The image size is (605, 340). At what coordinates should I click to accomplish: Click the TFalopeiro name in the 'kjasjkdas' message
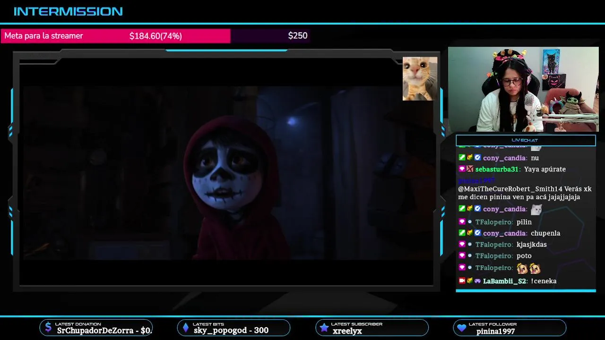493,245
